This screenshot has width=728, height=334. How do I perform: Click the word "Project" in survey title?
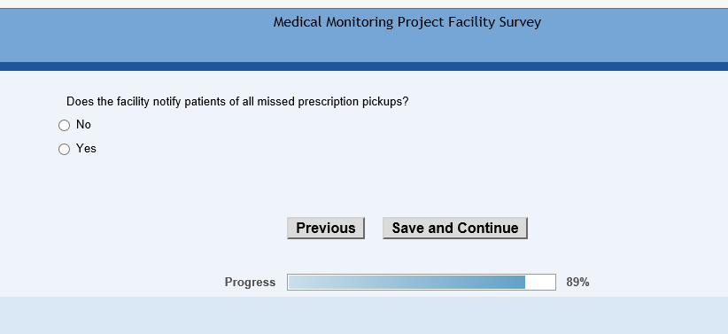click(421, 22)
